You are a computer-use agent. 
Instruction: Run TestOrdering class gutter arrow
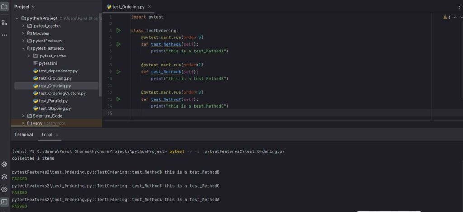coord(118,30)
